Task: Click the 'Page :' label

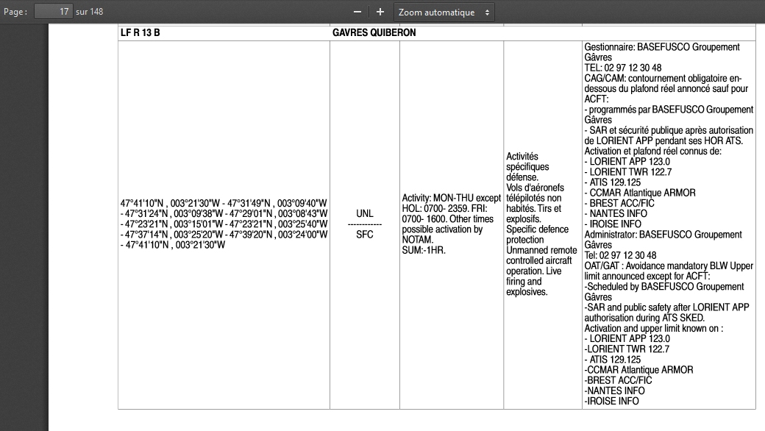Action: click(x=15, y=12)
